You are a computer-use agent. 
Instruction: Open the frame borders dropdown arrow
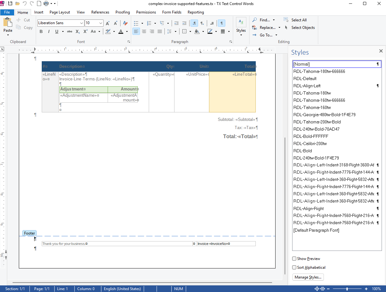[x=190, y=31]
